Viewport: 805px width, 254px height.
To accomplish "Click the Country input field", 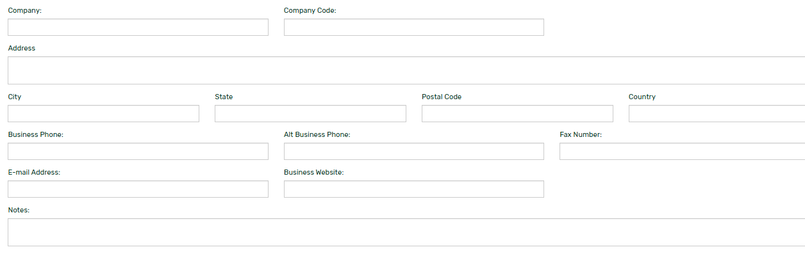I will coord(717,113).
